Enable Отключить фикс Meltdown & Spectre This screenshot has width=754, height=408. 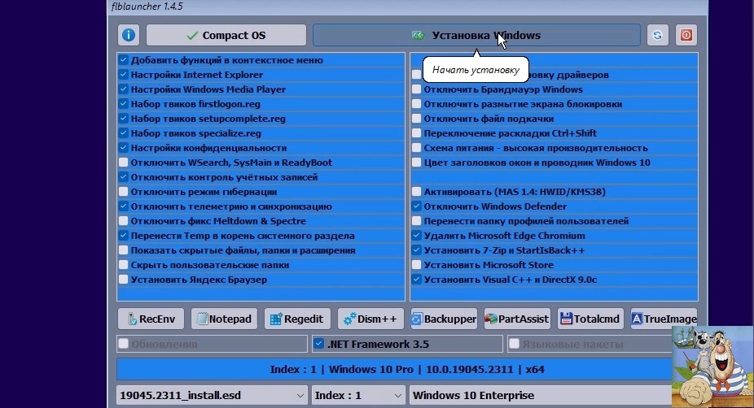pos(124,221)
